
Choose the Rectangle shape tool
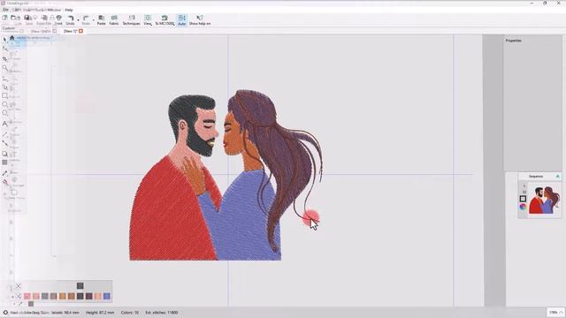pyautogui.click(x=4, y=95)
